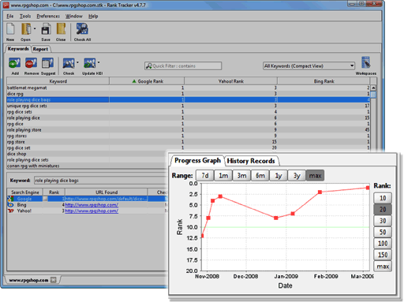404x302 pixels.
Task: Open the Yahoo! URL link www.rpgshop.com
Action: [92, 211]
